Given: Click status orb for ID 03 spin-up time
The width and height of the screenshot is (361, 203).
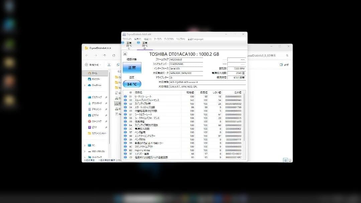Looking at the screenshot, I should coord(125,104).
